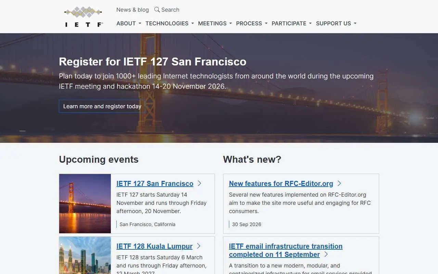Expand the ABOUT dropdown menu
The width and height of the screenshot is (438, 274).
(x=129, y=23)
